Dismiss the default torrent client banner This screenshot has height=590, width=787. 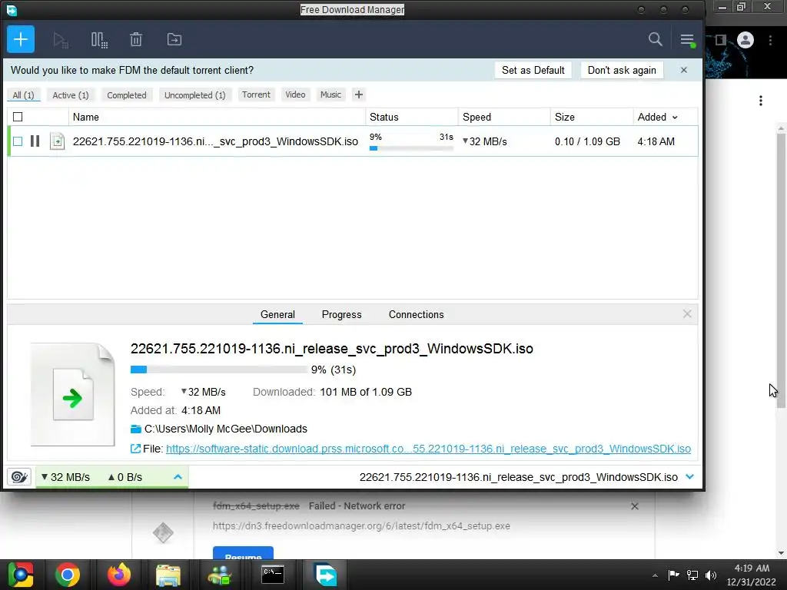point(683,70)
